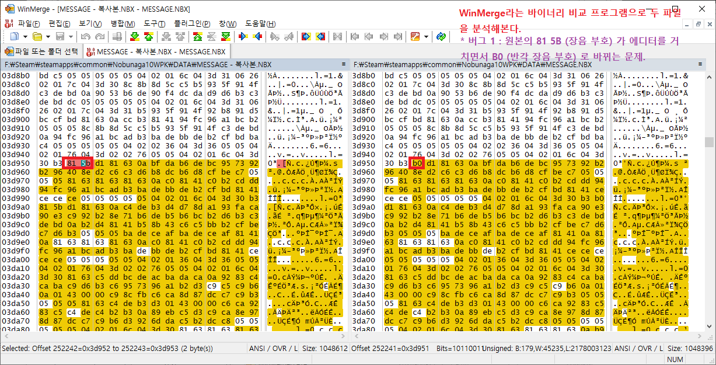The image size is (716, 365).
Task: Go to the previous difference
Action: 148,36
